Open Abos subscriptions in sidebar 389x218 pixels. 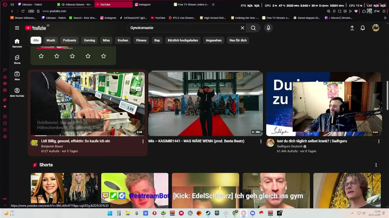17,76
